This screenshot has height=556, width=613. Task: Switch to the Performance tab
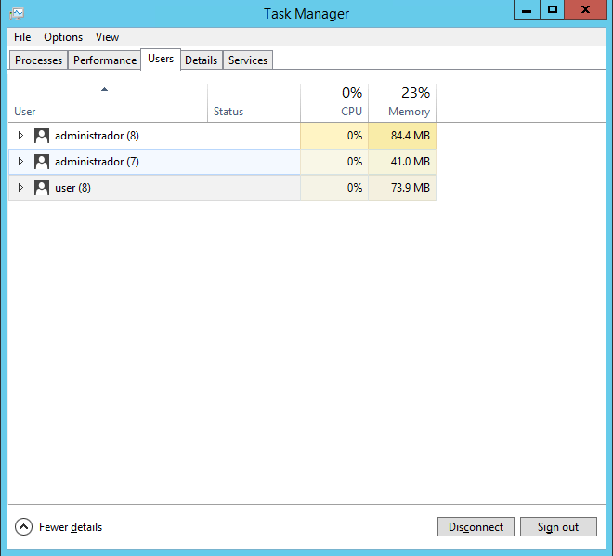click(x=105, y=60)
